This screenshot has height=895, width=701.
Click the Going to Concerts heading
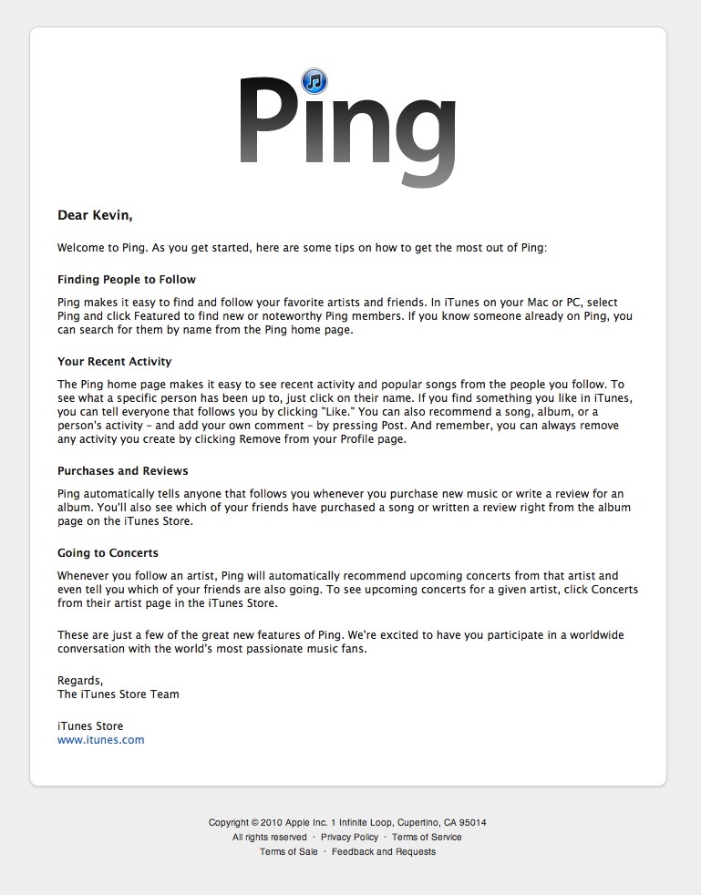pyautogui.click(x=108, y=553)
